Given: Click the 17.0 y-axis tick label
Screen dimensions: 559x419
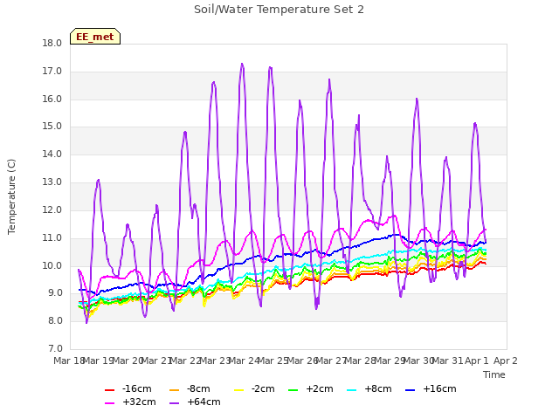Looking at the screenshot, I should coord(52,72).
